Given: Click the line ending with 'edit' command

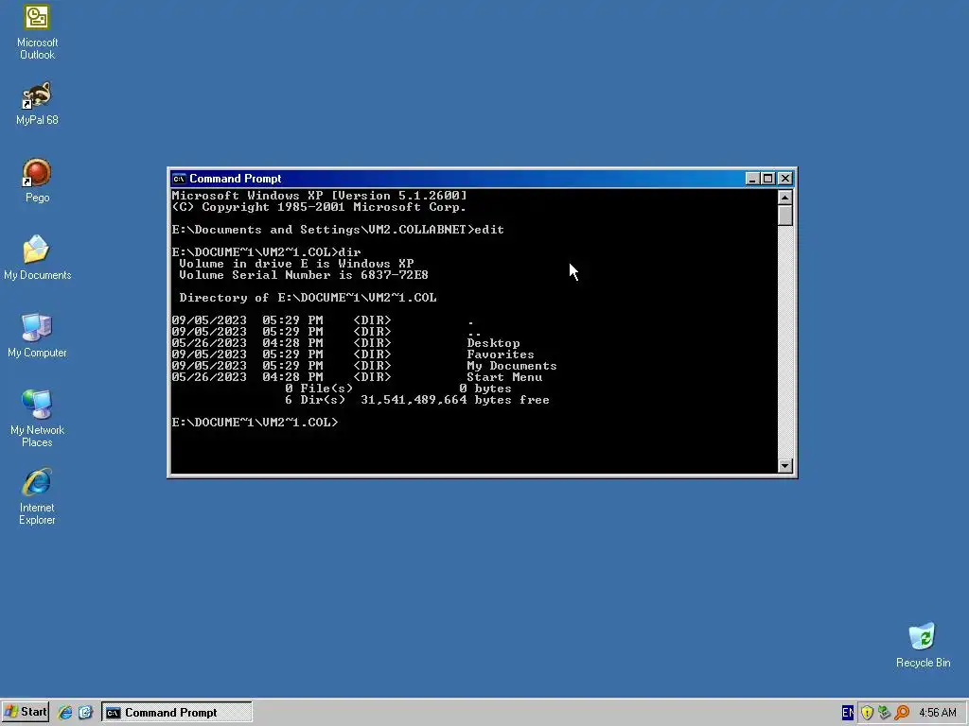Looking at the screenshot, I should (338, 230).
